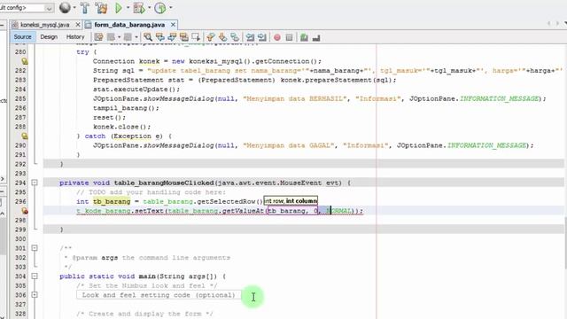This screenshot has width=567, height=319.
Task: Click the Forward navigation icon in the editor toolbar
Action: [x=128, y=37]
